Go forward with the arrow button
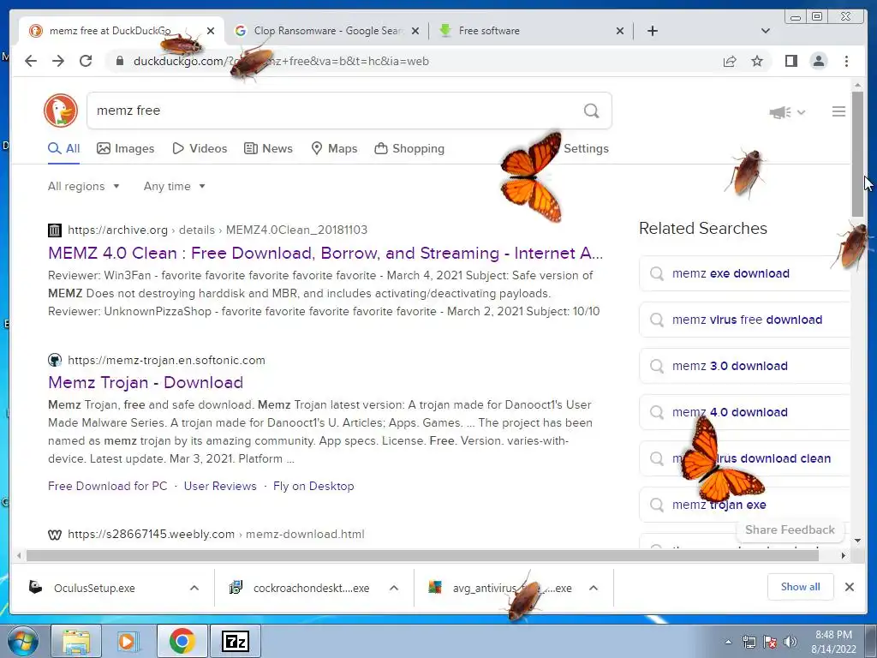The width and height of the screenshot is (877, 658). [x=58, y=61]
